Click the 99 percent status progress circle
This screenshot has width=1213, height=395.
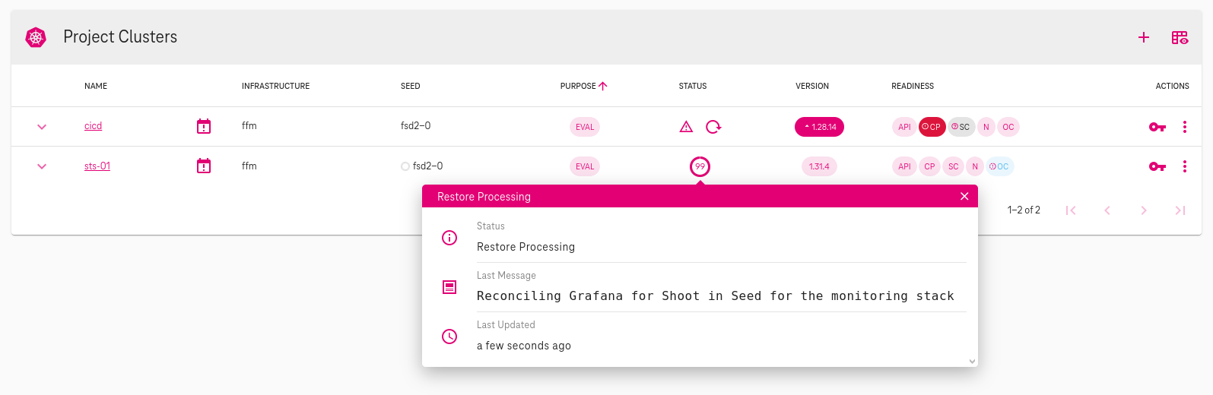(700, 166)
